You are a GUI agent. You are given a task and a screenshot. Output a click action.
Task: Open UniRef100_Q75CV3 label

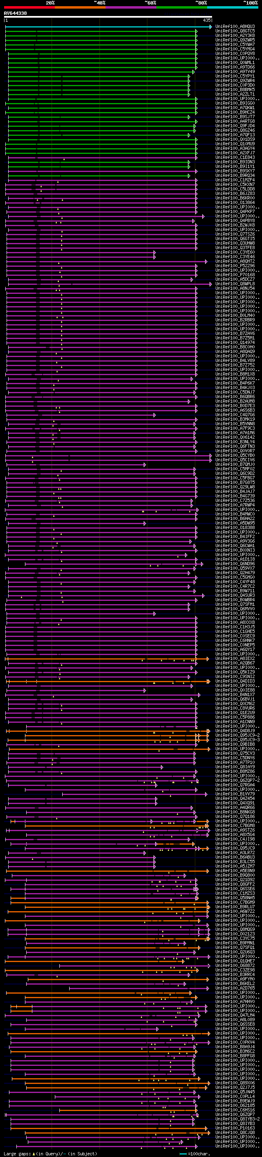click(x=235, y=753)
